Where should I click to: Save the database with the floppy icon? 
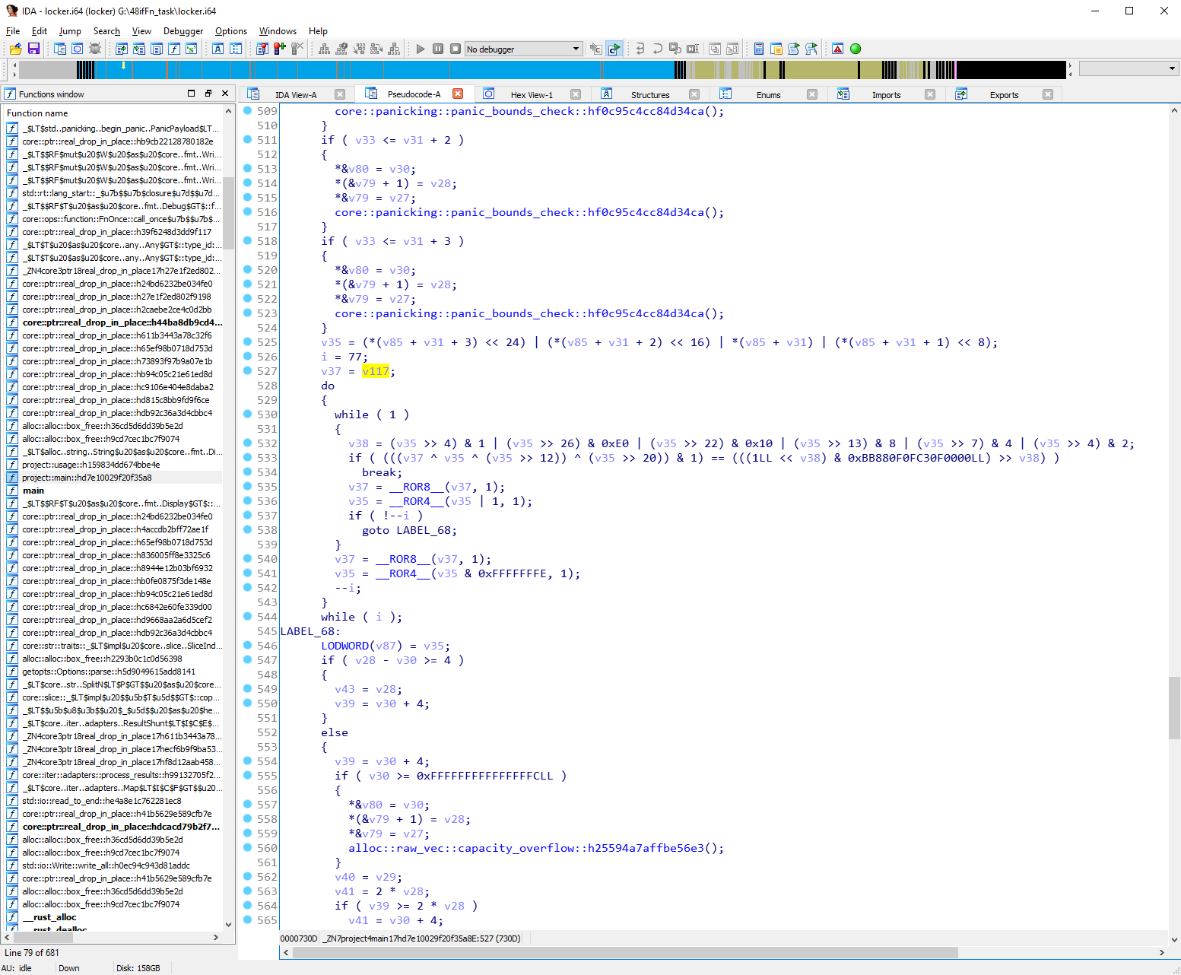click(33, 49)
